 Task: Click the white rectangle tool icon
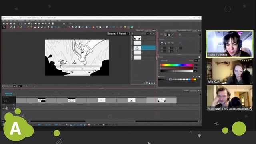click(80, 27)
